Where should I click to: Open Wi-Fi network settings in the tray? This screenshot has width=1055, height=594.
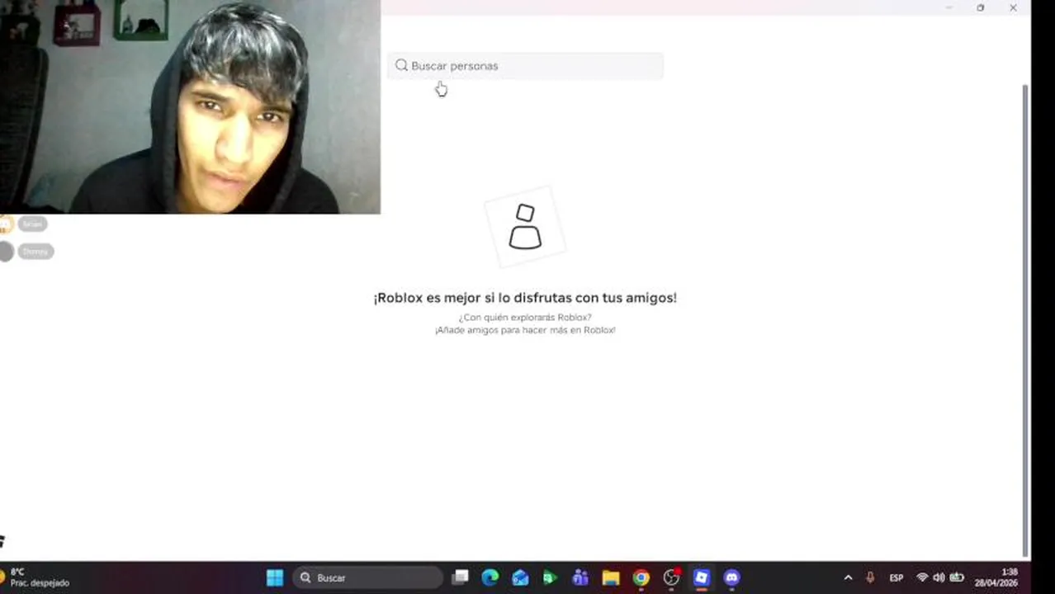922,577
